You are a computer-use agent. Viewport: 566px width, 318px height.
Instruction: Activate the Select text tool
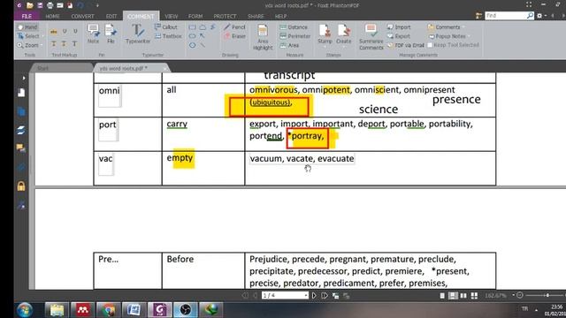28,36
